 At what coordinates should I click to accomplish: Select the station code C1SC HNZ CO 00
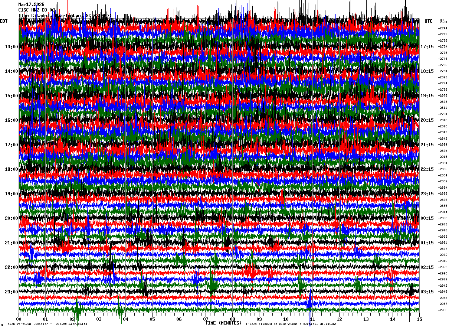pos(37,10)
